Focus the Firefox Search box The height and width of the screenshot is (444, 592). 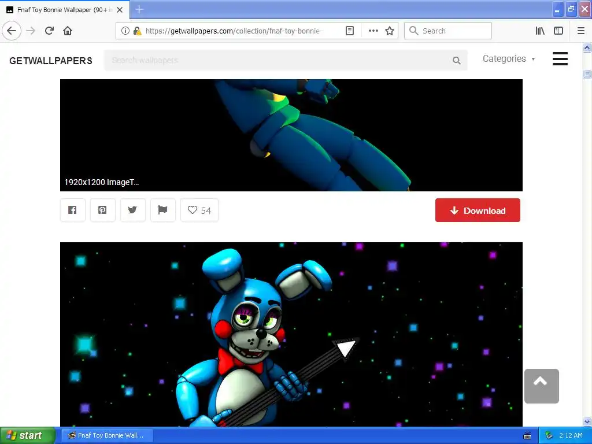(448, 31)
